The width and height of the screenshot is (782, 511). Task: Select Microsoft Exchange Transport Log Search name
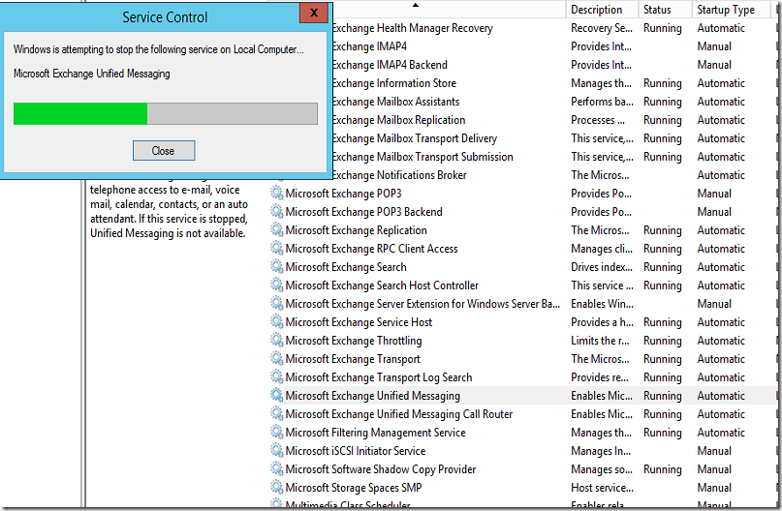point(379,377)
